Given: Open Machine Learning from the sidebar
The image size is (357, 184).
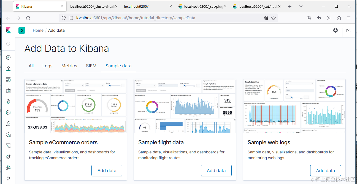Looking at the screenshot, I should point(8,113).
